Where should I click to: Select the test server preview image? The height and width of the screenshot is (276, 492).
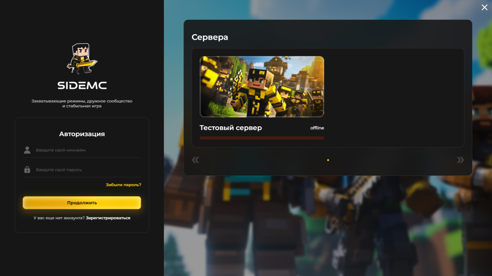click(262, 87)
